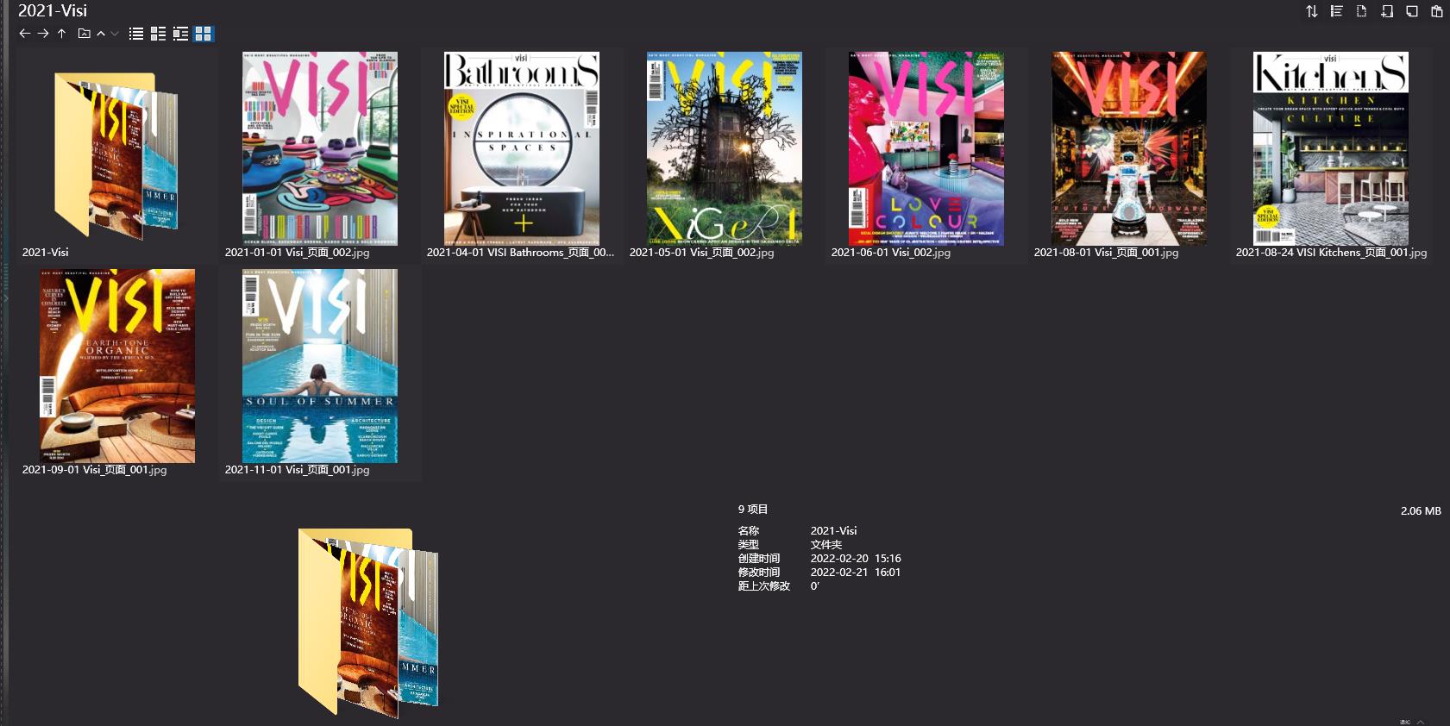1450x726 pixels.
Task: Click the 2021-04-01 VISI Bathrooms file name
Action: pos(520,253)
